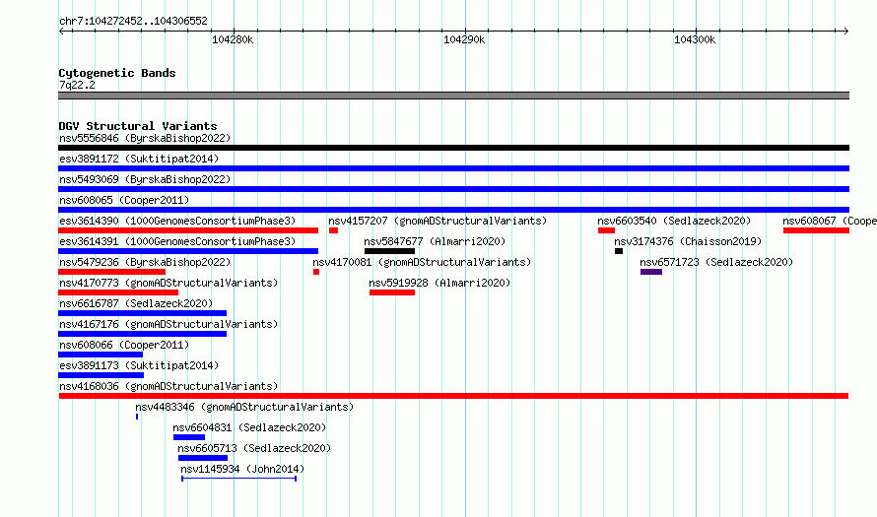The image size is (877, 517).
Task: Click the nsv5847677 black bar
Action: 389,251
